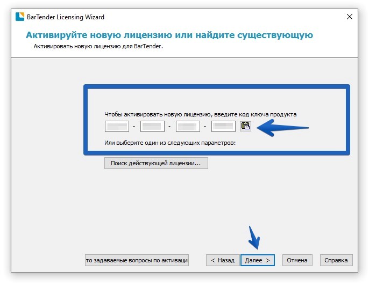Click the subtitle "Активировать новую лицензию для BarTender."
This screenshot has width=369, height=287.
pos(98,47)
